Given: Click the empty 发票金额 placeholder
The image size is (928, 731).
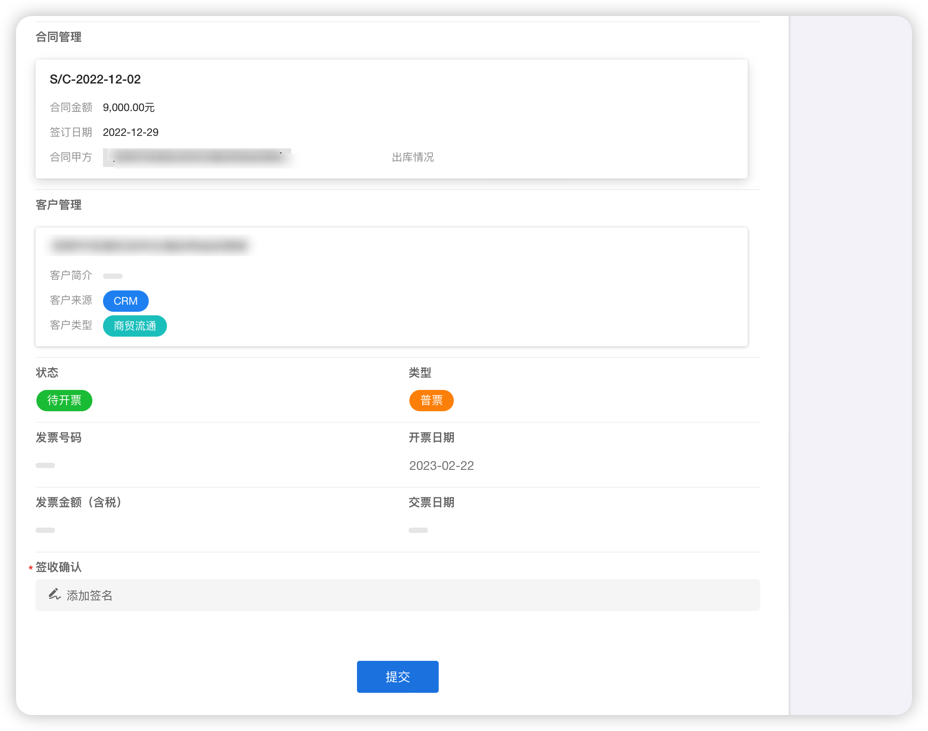Looking at the screenshot, I should click(45, 530).
